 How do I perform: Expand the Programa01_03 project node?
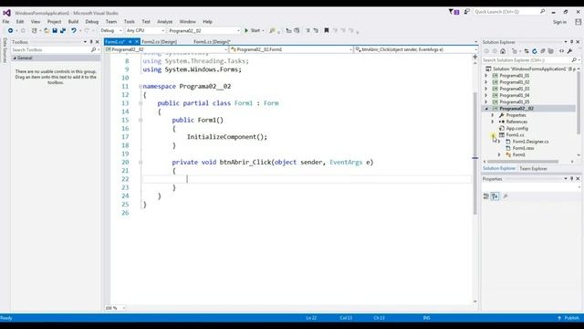[x=486, y=89]
